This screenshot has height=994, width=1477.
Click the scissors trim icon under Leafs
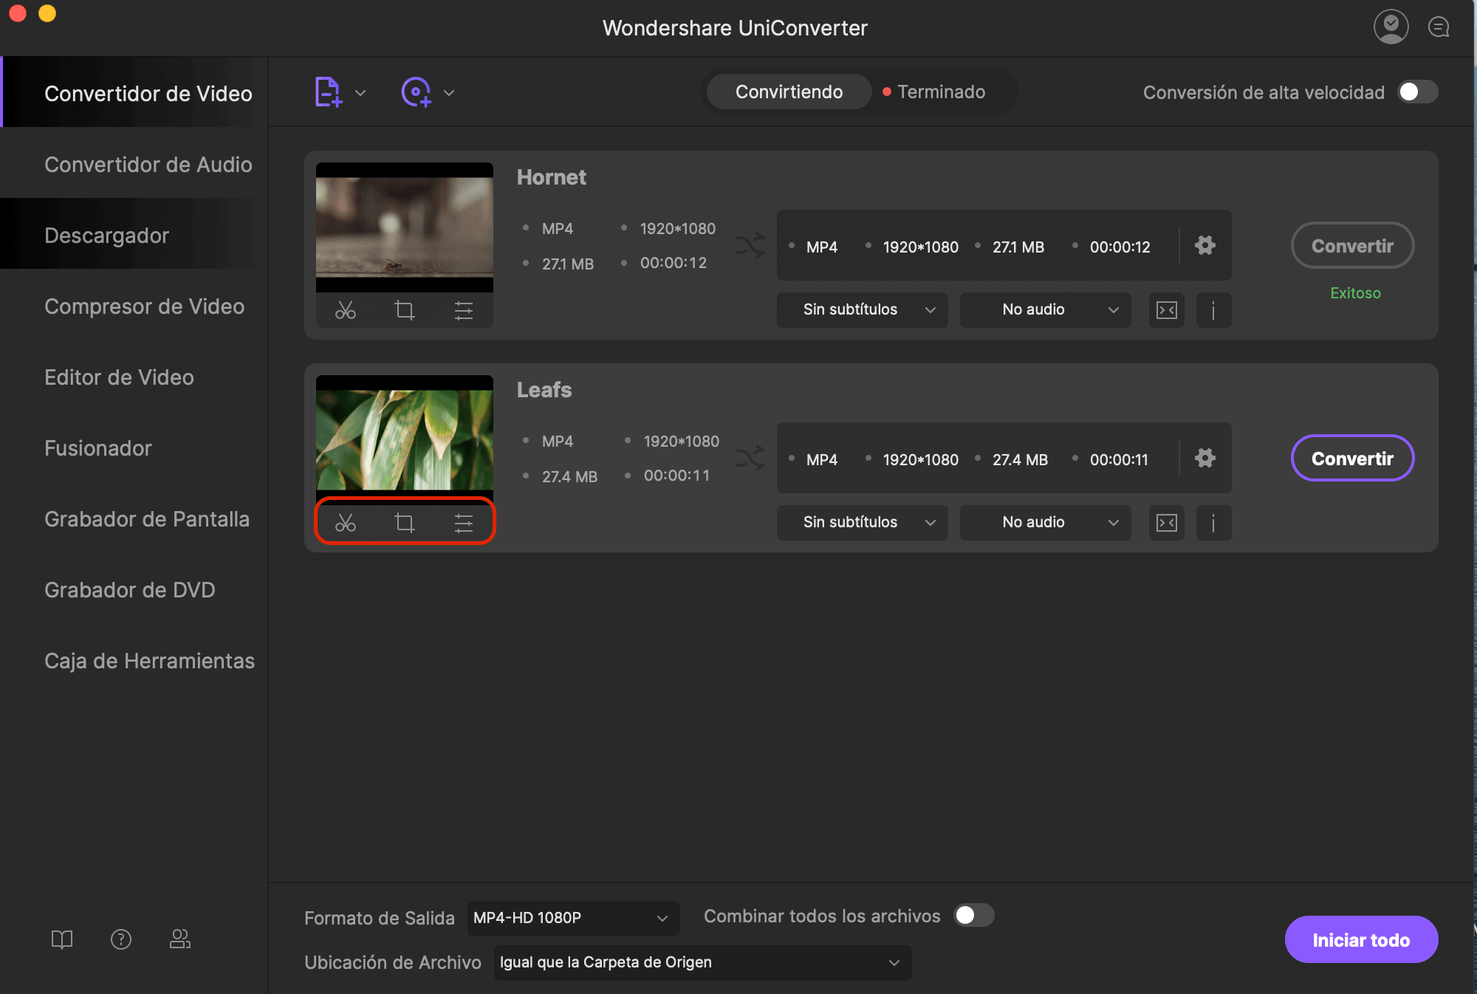(345, 523)
